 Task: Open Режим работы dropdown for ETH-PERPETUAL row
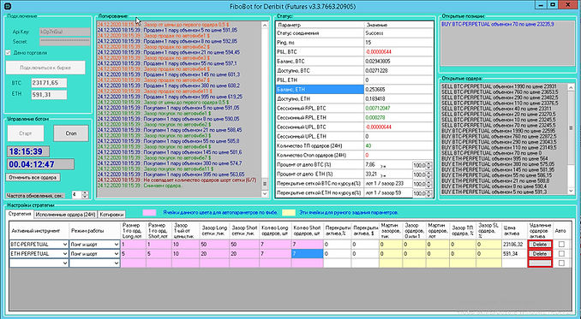117,254
